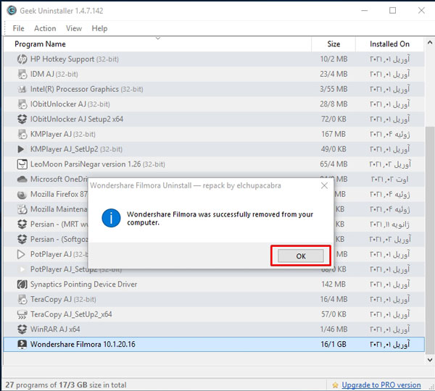Click the IObitUnlocker AJ Setup2 x64 icon
The height and width of the screenshot is (391, 435).
22,119
